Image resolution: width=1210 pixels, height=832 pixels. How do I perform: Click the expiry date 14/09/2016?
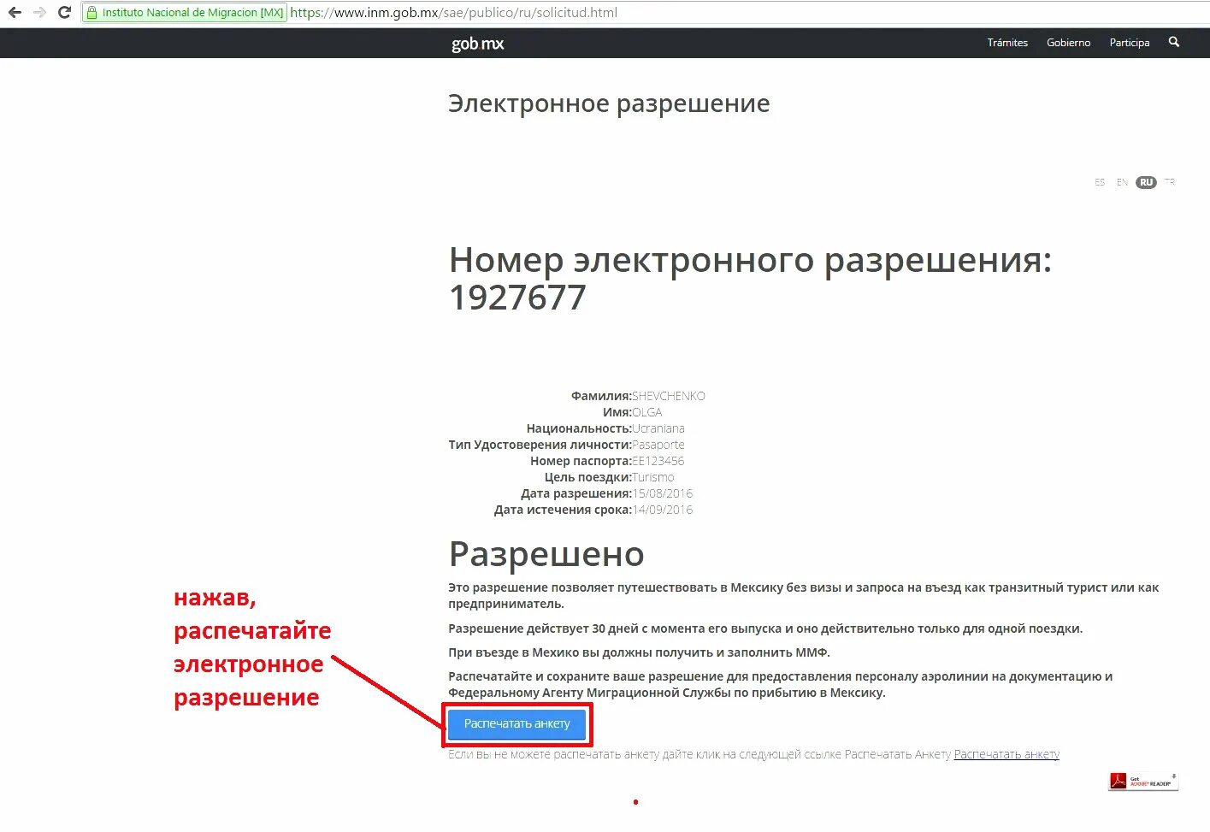(x=663, y=510)
